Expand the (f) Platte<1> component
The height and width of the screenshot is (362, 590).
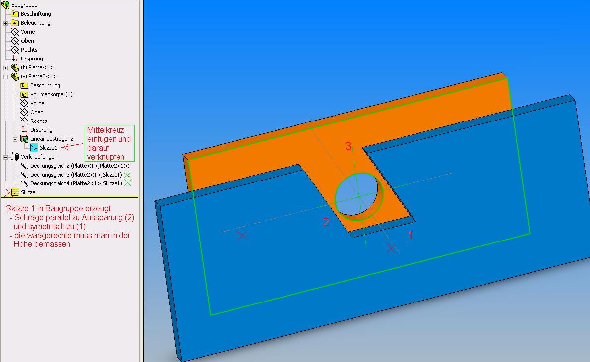(x=5, y=68)
